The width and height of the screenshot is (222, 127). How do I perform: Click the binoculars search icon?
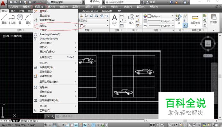pos(143,2)
